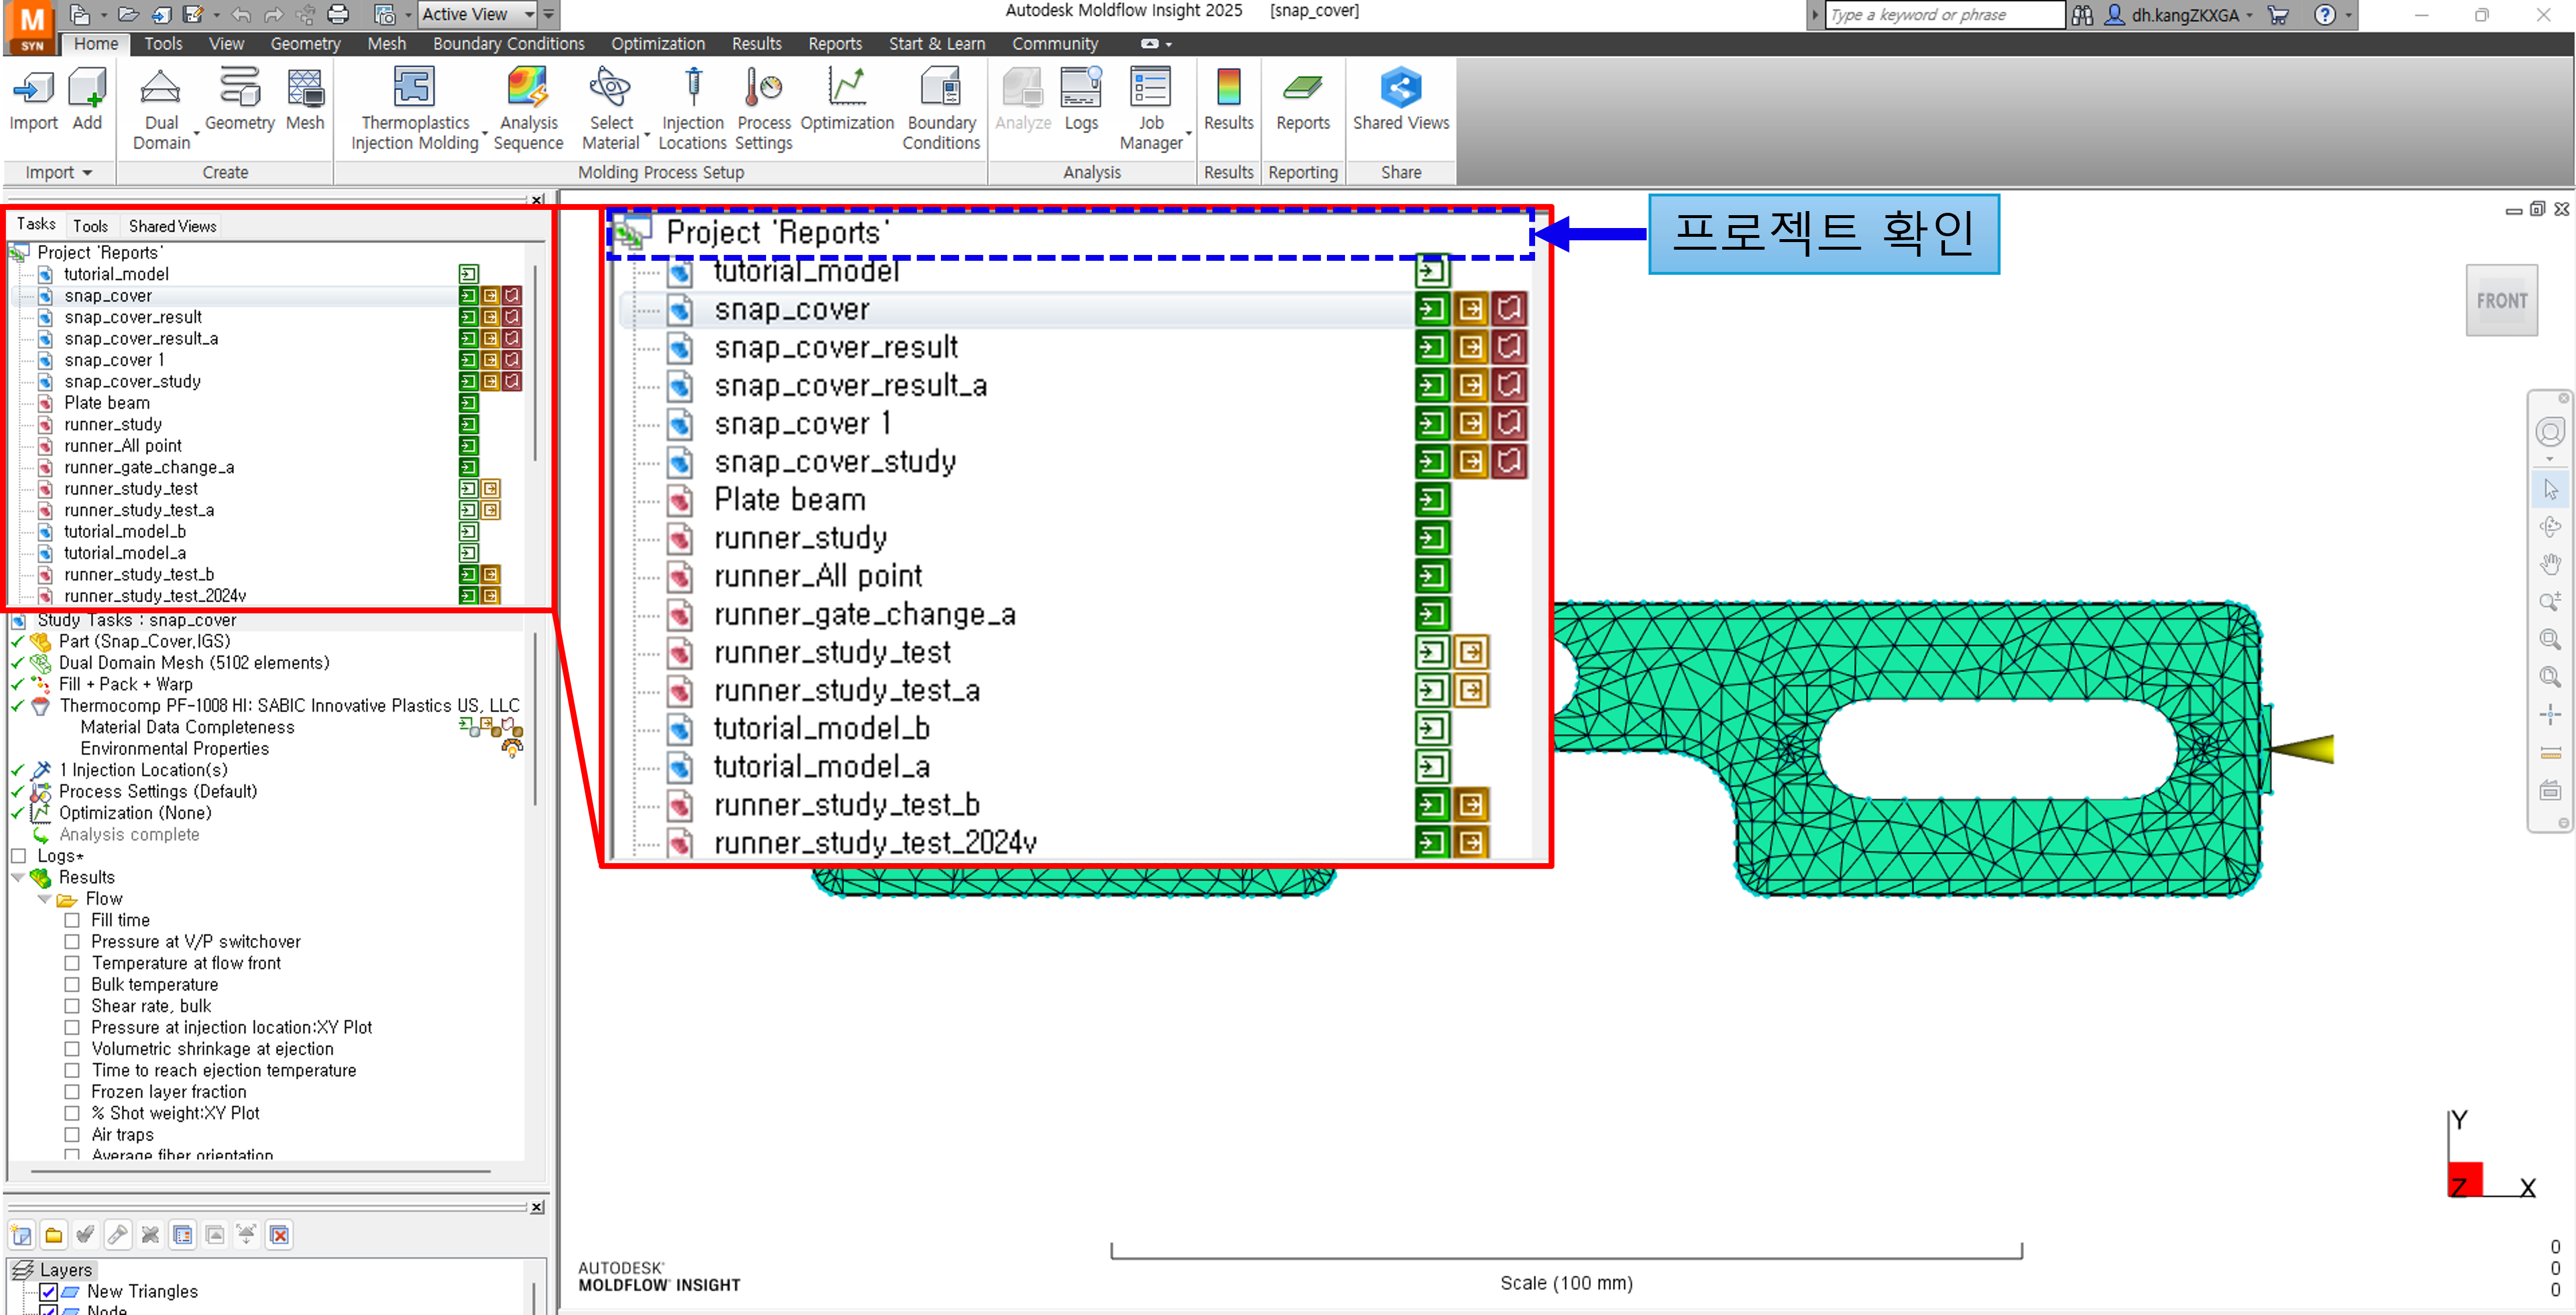Toggle the Logs checkbox in Study Tasks
The image size is (2576, 1315).
(x=18, y=856)
